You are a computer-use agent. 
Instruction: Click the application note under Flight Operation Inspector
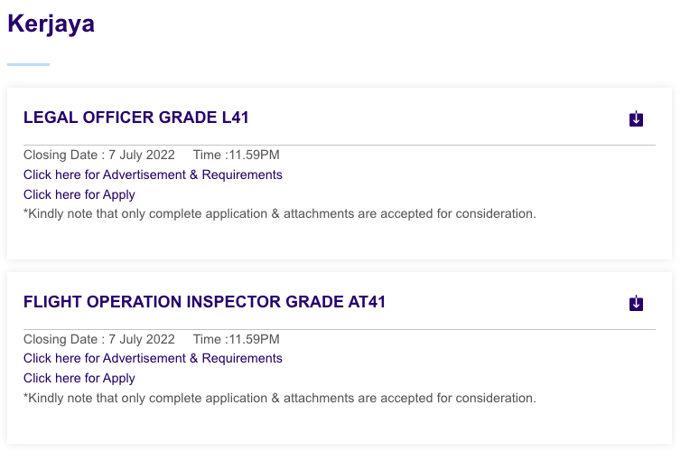280,398
